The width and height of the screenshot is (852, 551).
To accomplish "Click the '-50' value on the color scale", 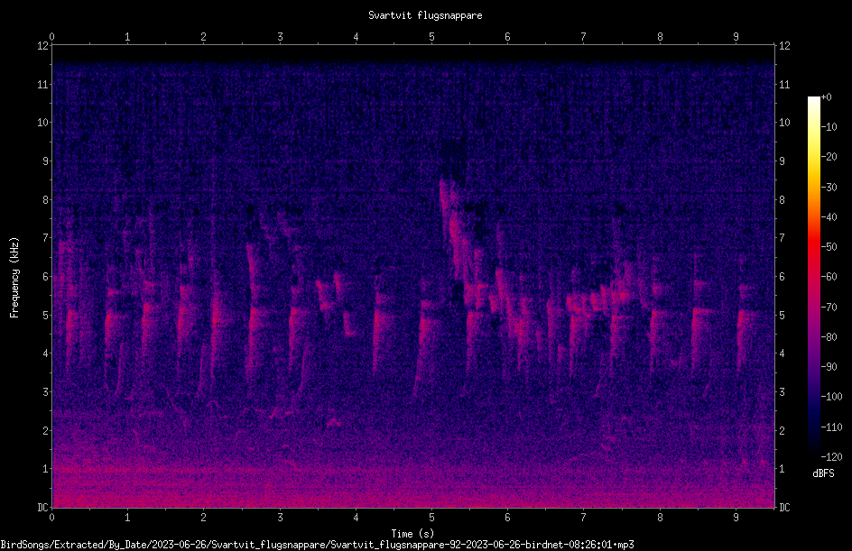I will [829, 247].
